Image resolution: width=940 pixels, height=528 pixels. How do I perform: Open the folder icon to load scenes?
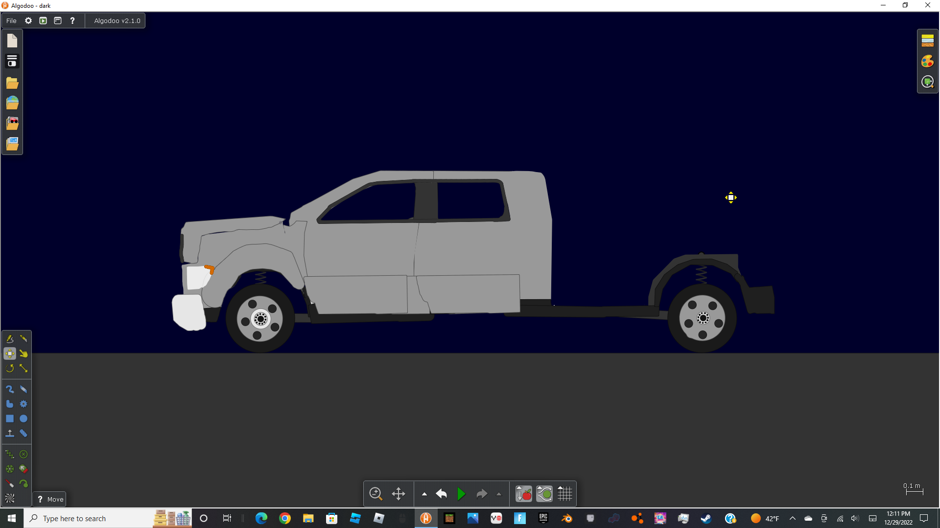click(12, 83)
